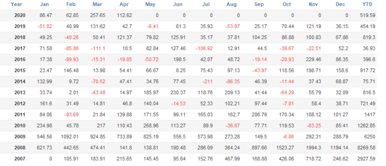Viewport: 386px width, 166px height.
Task: Click the June 2013 value 230.37
Action: click(178, 92)
